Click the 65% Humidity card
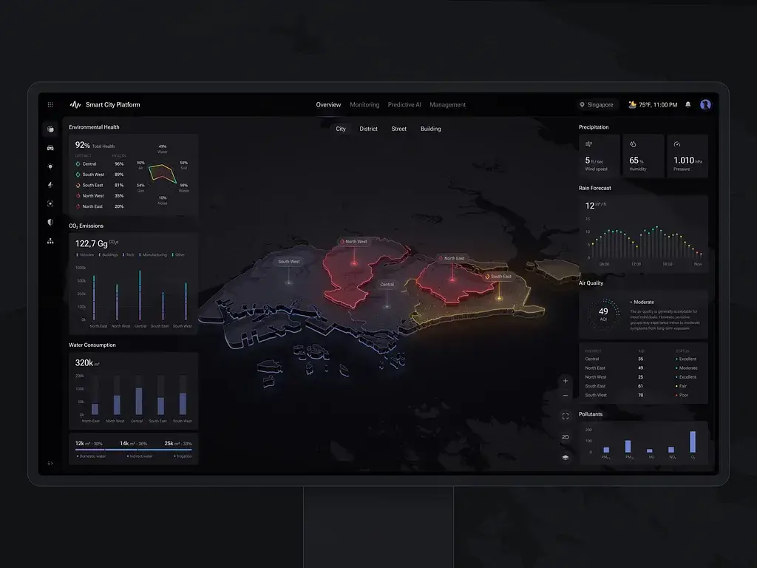757x568 pixels. click(x=643, y=157)
